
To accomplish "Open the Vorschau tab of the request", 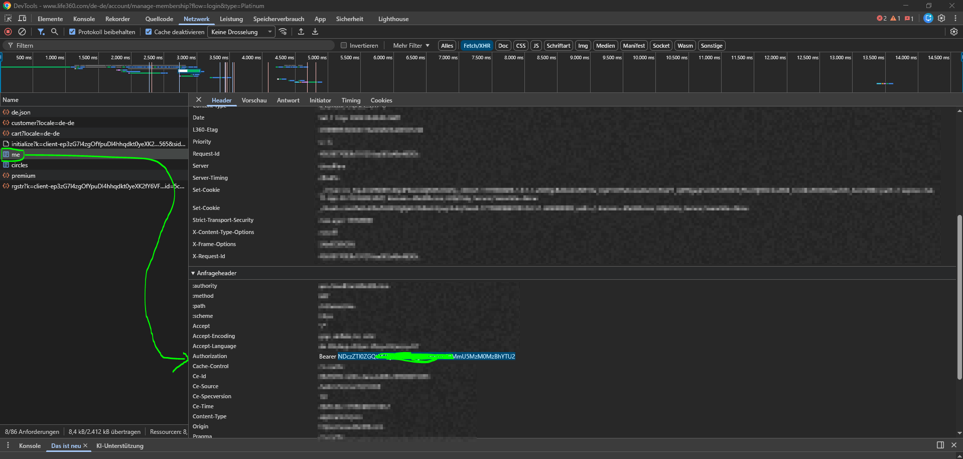I will [x=254, y=100].
